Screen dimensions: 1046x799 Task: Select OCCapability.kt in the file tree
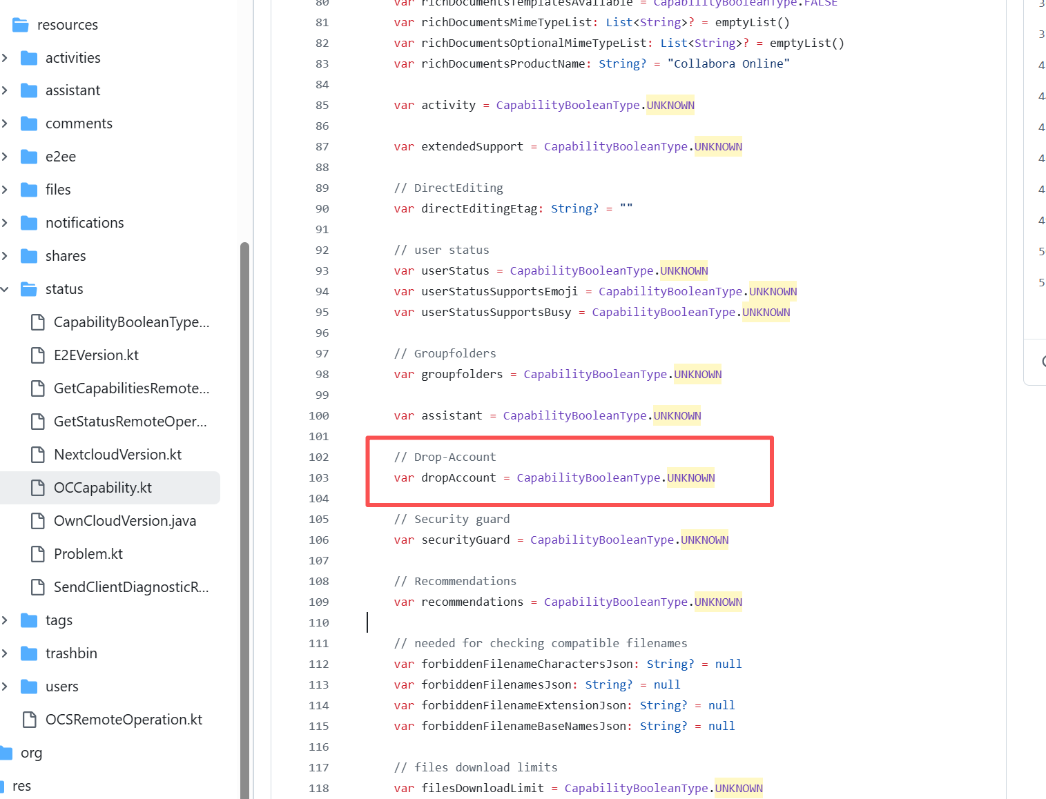(102, 488)
